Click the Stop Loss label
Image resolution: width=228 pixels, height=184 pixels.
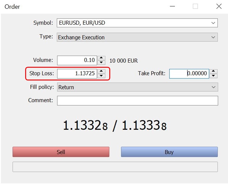42,73
